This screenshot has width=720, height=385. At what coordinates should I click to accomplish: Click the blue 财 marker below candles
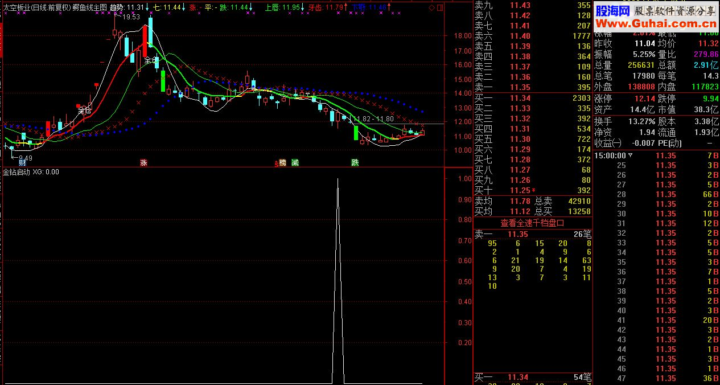(22, 162)
